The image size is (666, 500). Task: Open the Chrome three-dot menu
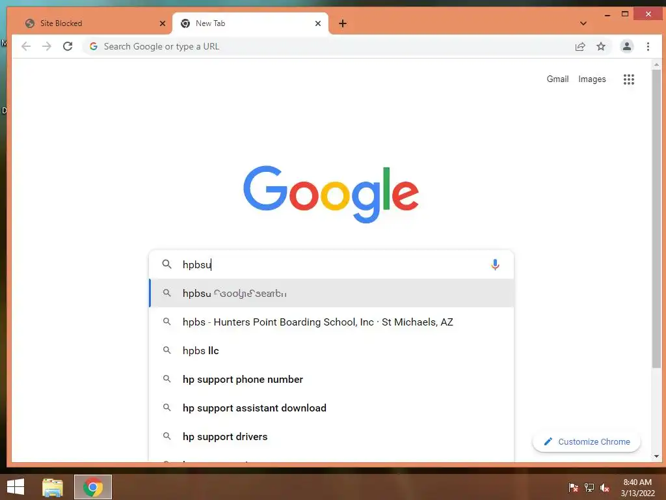point(648,46)
